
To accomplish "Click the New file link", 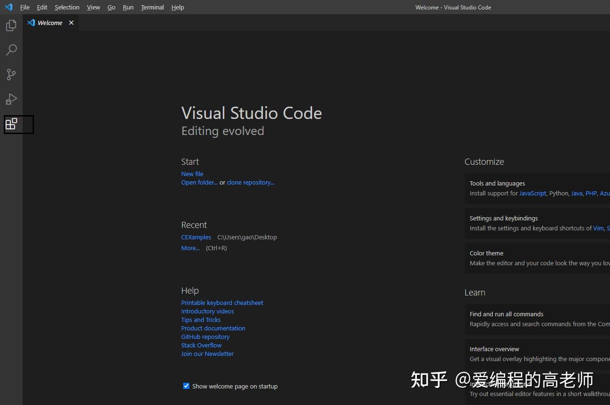I will (x=192, y=174).
